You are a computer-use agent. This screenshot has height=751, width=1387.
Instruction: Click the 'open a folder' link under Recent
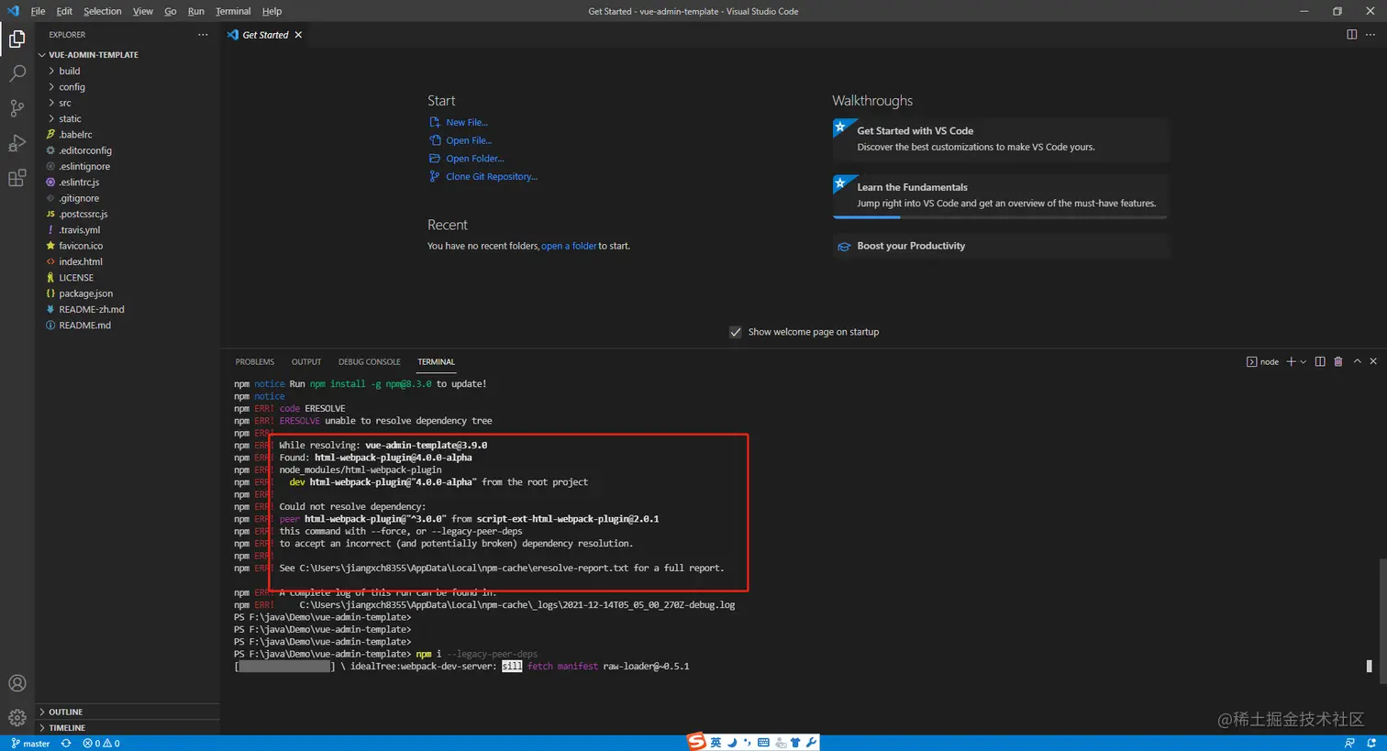coord(569,246)
